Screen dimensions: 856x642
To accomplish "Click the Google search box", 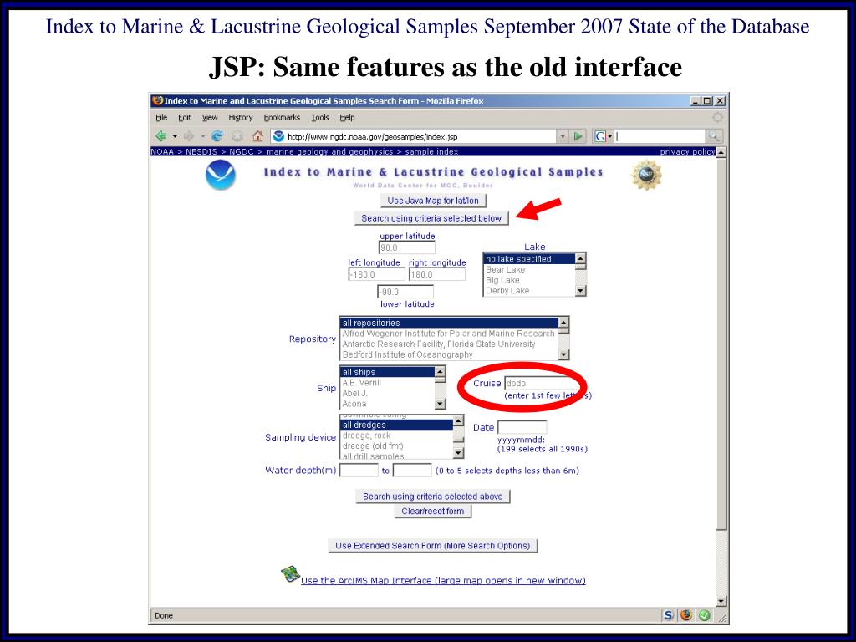I will coord(660,136).
